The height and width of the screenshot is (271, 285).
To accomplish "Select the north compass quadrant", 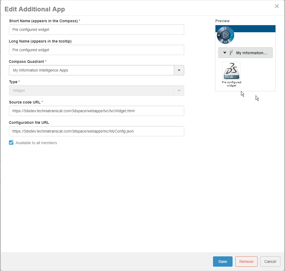I will click(225, 28).
